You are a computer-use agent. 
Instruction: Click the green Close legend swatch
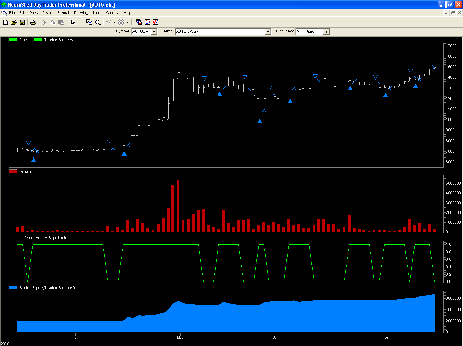click(13, 40)
